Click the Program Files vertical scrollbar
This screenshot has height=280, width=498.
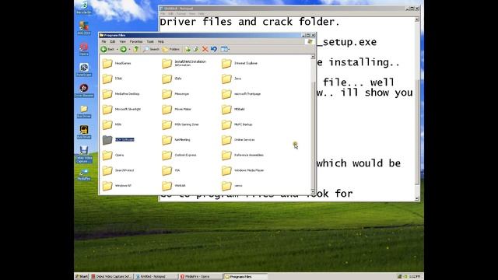(x=313, y=124)
